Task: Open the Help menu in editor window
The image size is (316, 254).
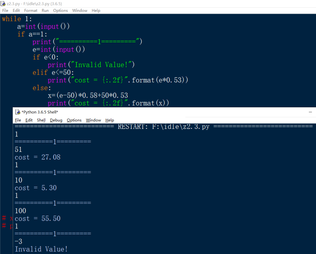Action: [x=96, y=10]
